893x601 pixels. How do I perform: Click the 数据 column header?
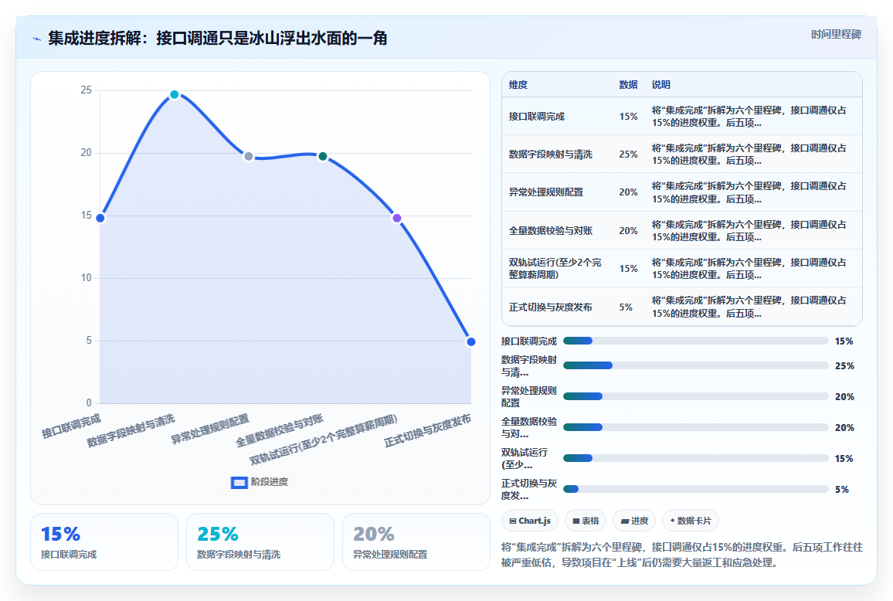click(628, 85)
